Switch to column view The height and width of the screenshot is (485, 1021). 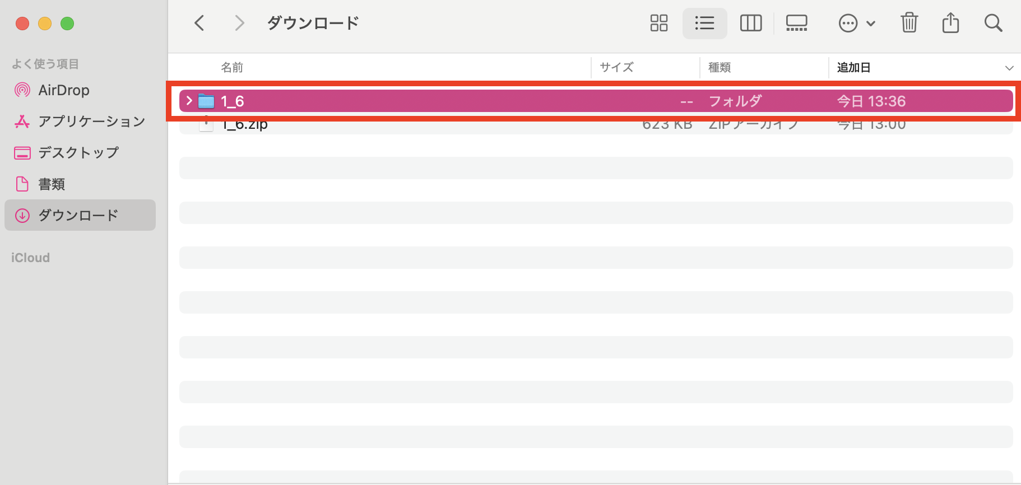click(750, 23)
